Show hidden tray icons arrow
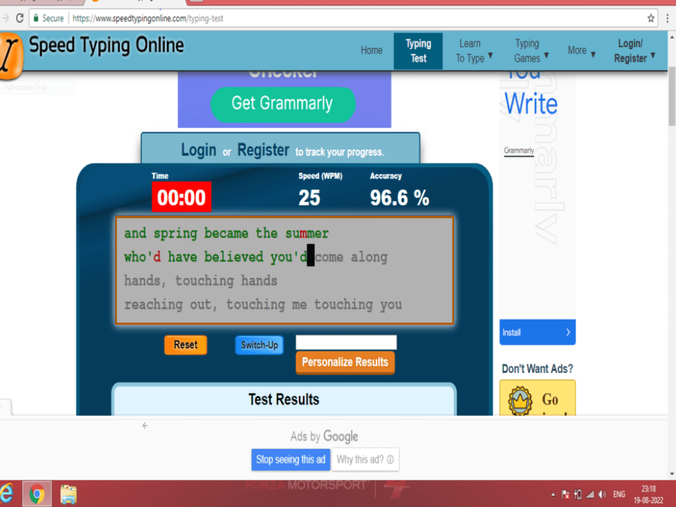 tap(553, 495)
